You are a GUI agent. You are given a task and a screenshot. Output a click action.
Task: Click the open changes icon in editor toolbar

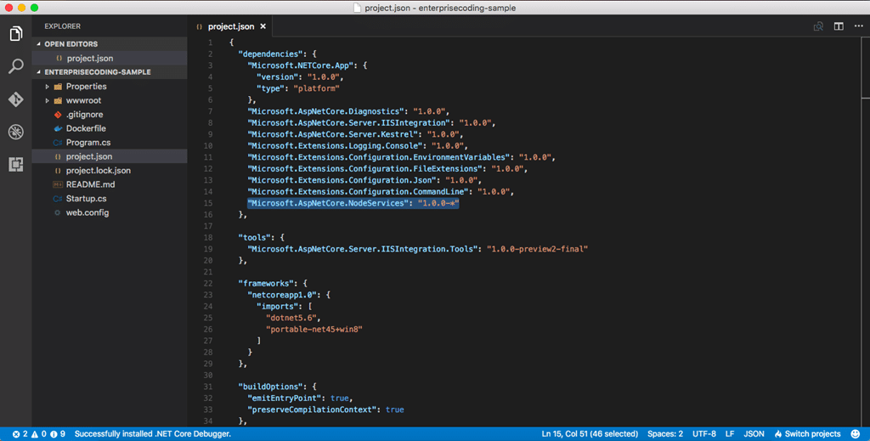(818, 26)
